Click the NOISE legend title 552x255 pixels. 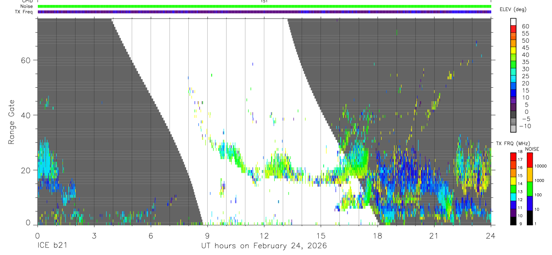click(532, 149)
